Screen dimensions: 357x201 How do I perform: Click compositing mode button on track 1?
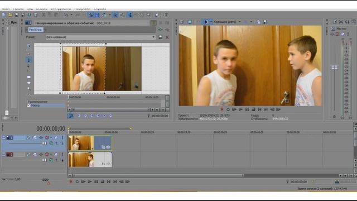point(51,143)
